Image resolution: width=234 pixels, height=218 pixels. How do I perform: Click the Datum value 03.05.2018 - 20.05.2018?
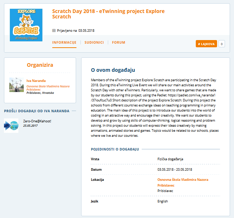click(x=175, y=170)
